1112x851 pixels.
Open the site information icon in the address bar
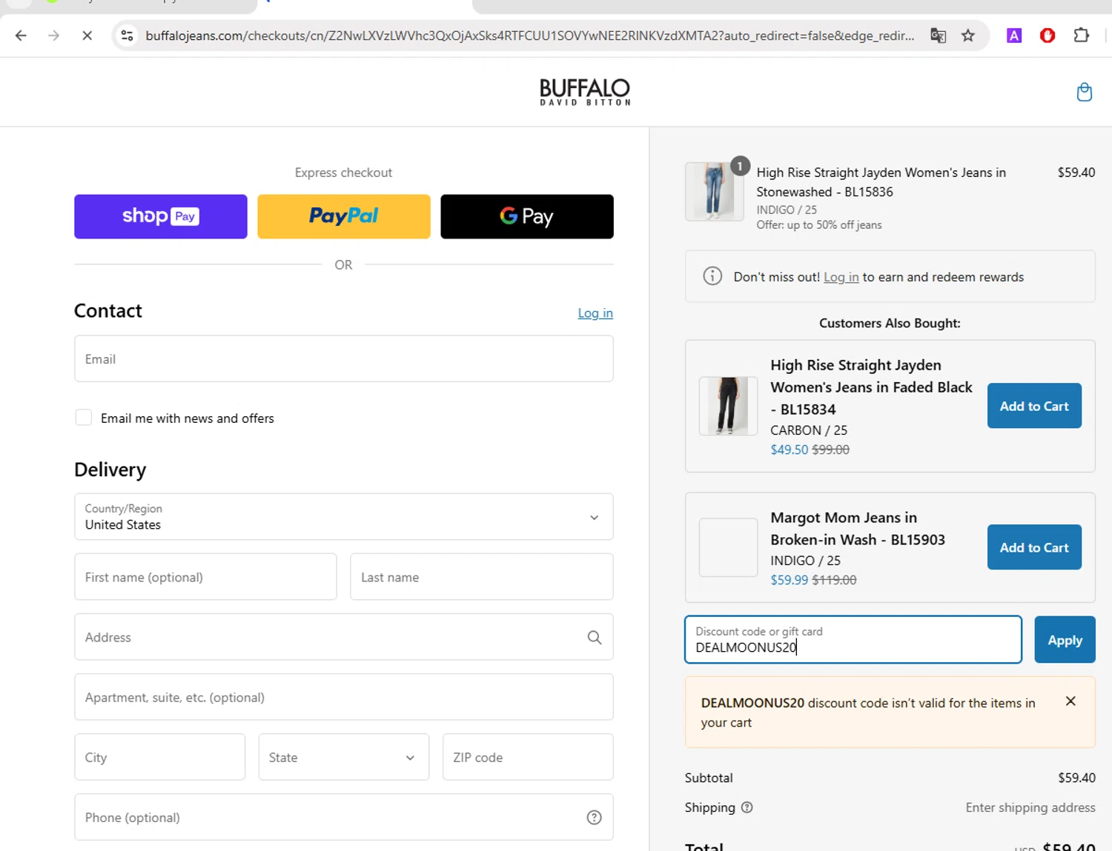(x=128, y=36)
